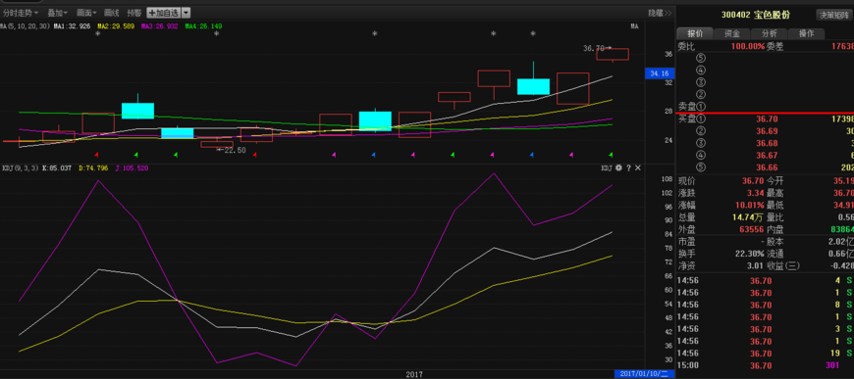Expand the 分时走势 dropdown menu
854x379 pixels.
pyautogui.click(x=21, y=13)
